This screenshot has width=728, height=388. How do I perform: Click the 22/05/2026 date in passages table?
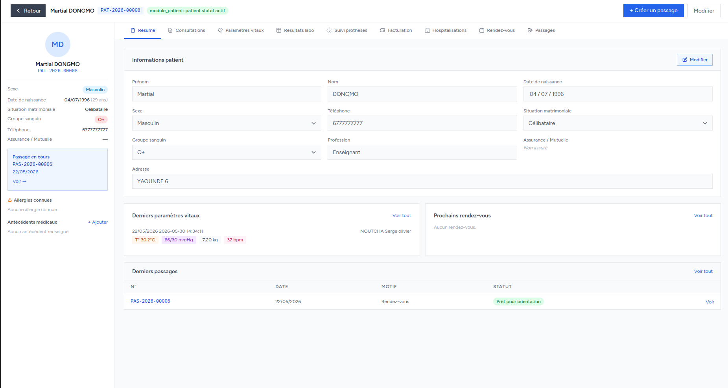(288, 302)
